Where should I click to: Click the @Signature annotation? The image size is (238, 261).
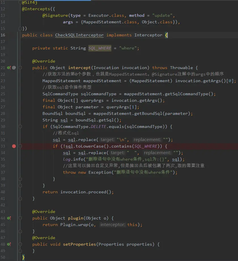click(55, 15)
